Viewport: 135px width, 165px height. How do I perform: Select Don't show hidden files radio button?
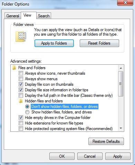coord(27,107)
